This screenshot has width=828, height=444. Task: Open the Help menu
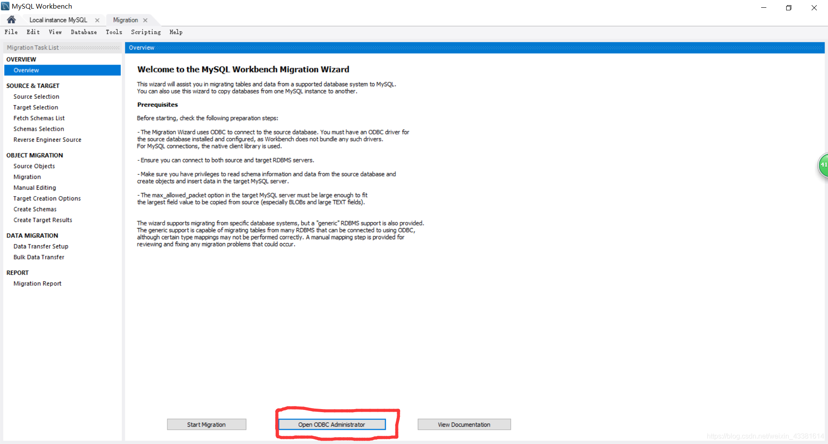(176, 32)
